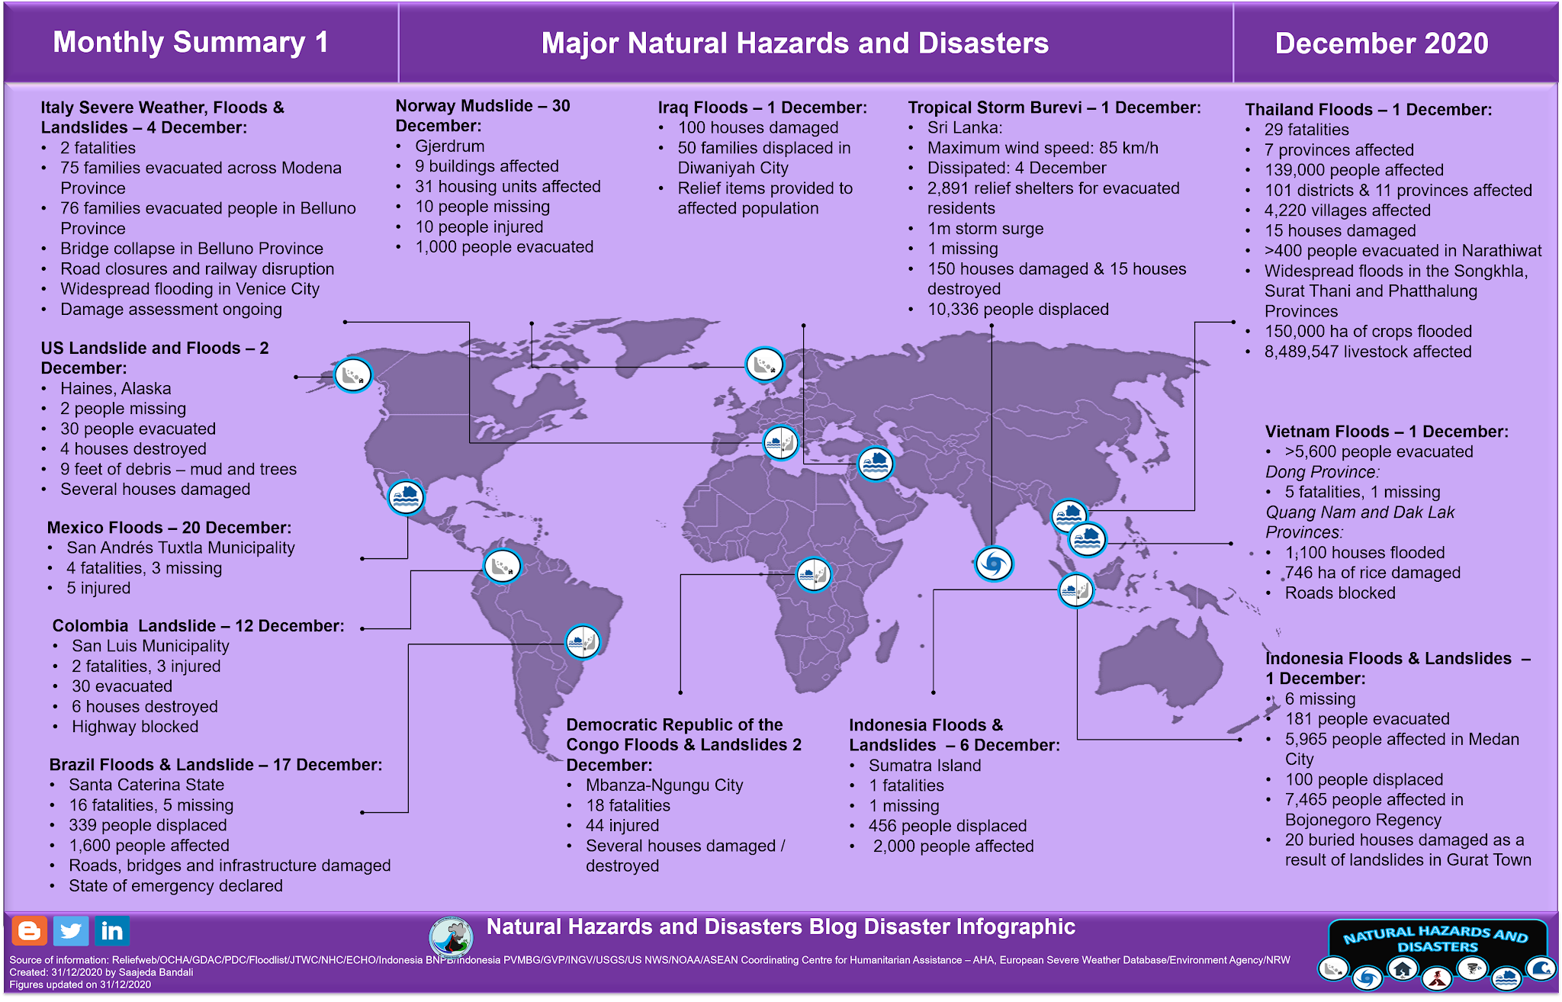
Task: Select the Thailand flood marker near Vietnam
Action: [x=1068, y=516]
